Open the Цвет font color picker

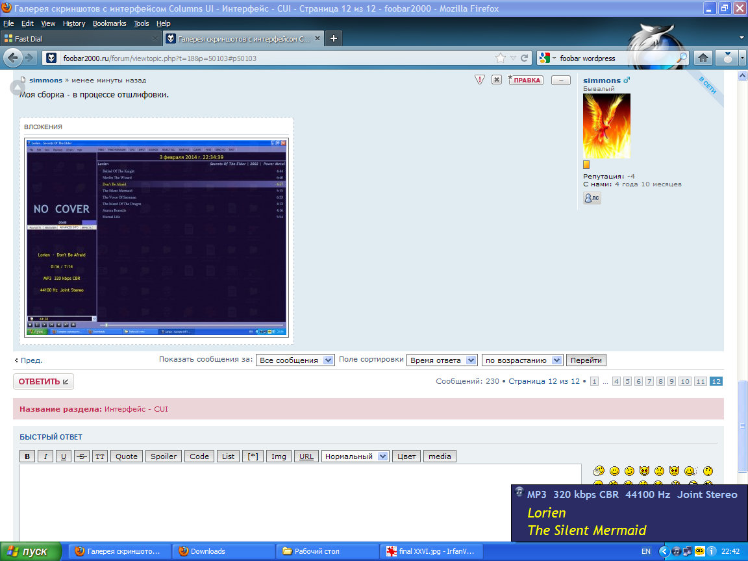pyautogui.click(x=406, y=456)
